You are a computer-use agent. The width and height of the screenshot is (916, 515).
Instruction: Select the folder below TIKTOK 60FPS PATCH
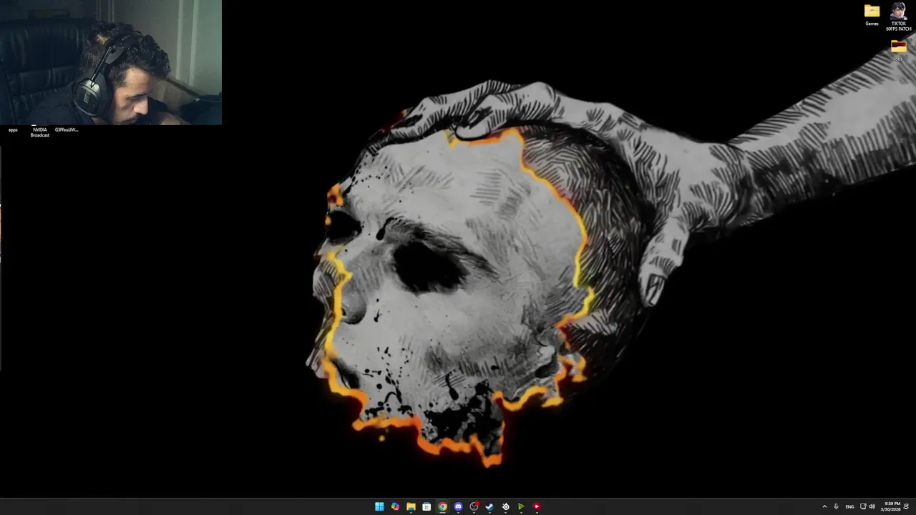point(898,49)
